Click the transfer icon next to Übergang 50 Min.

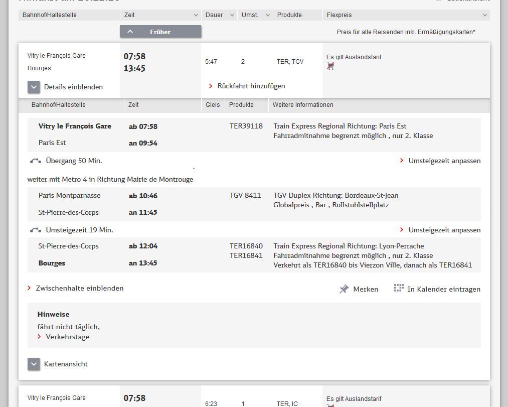[35, 161]
